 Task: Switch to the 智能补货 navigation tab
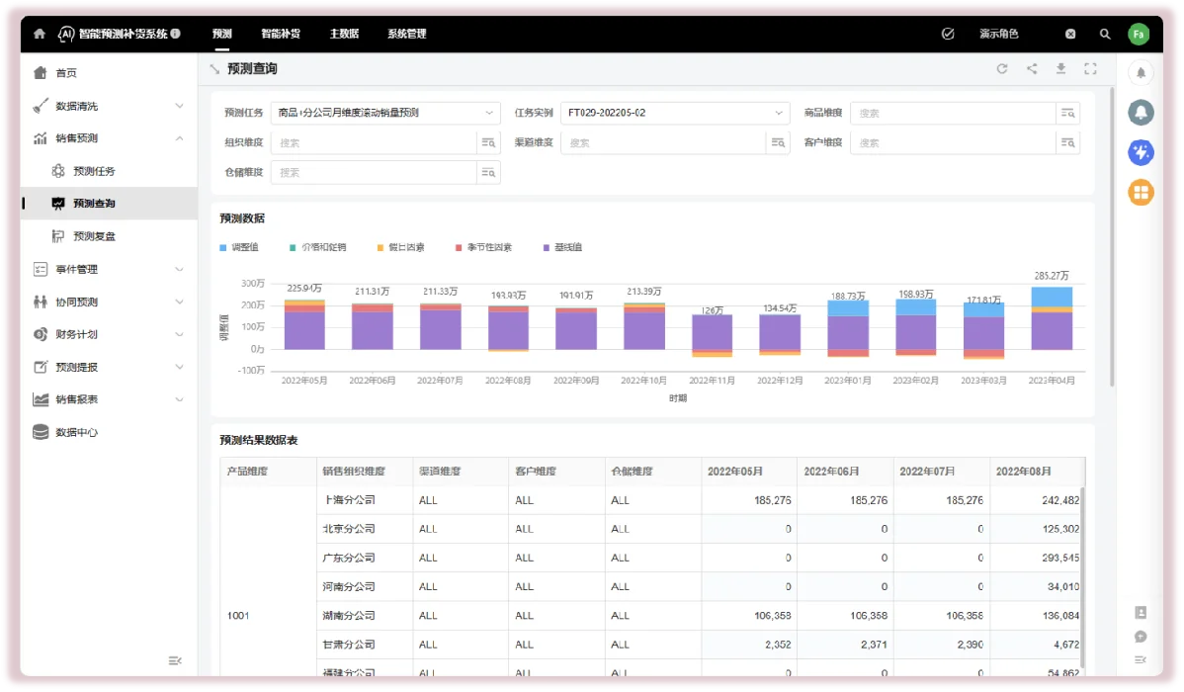(x=279, y=33)
